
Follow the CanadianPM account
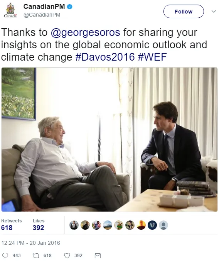coord(184,11)
